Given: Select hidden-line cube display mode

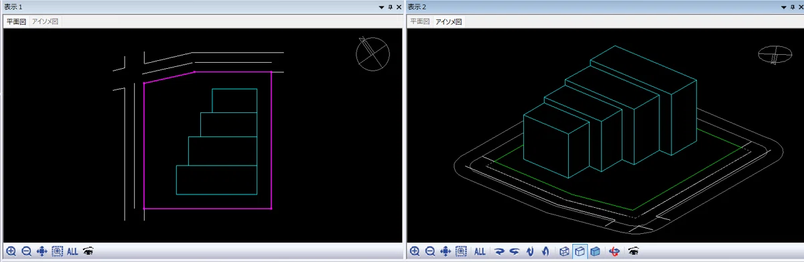Looking at the screenshot, I should [580, 251].
